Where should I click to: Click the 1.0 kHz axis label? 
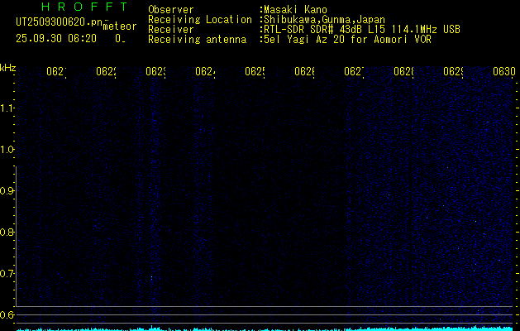(x=7, y=150)
